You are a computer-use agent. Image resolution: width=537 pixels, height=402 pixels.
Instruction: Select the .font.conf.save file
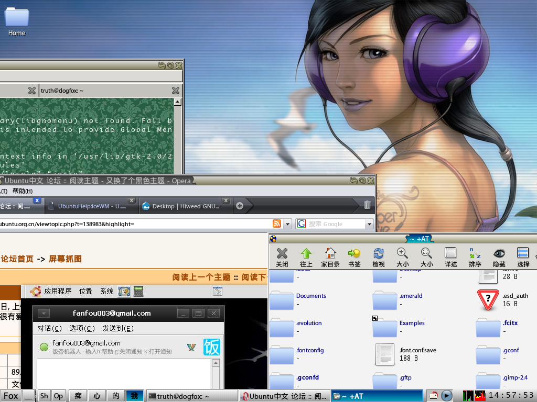tap(384, 354)
